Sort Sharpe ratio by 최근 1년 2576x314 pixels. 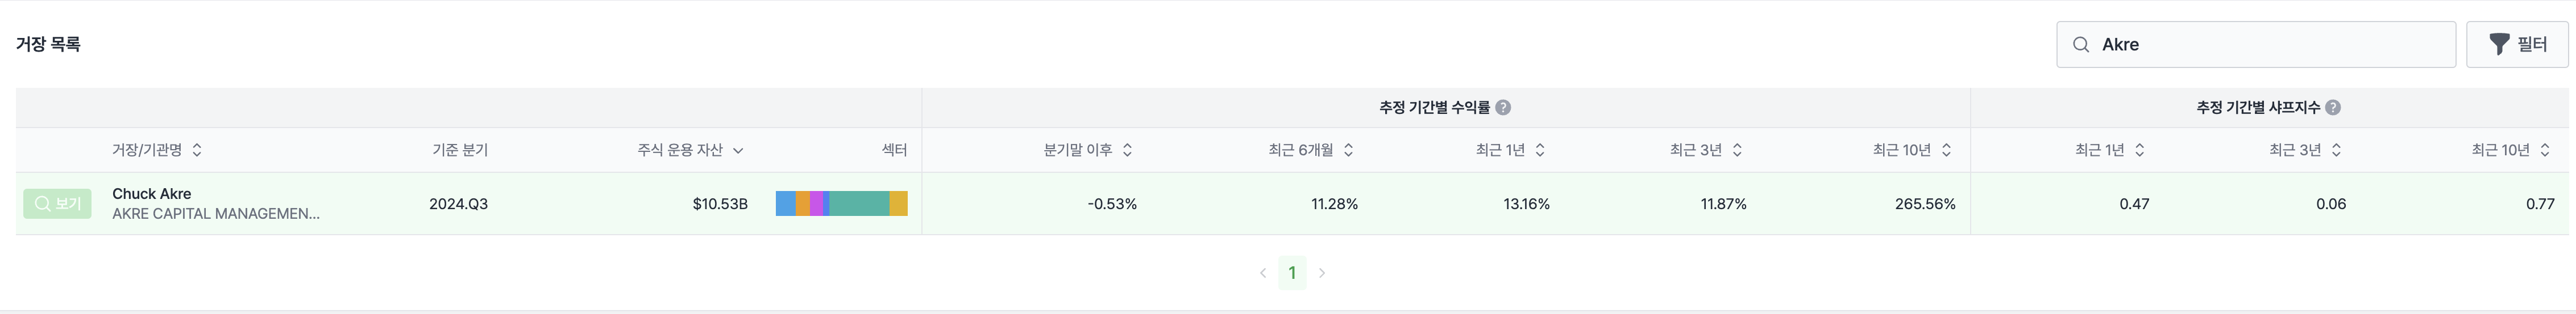2140,150
